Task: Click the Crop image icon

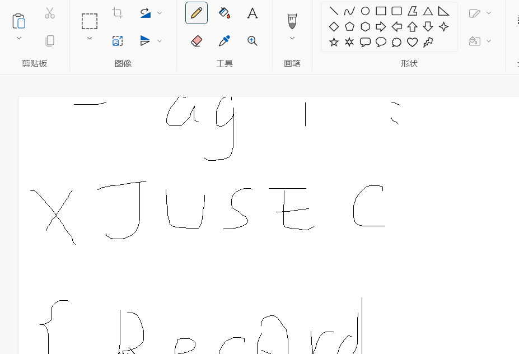Action: (118, 13)
